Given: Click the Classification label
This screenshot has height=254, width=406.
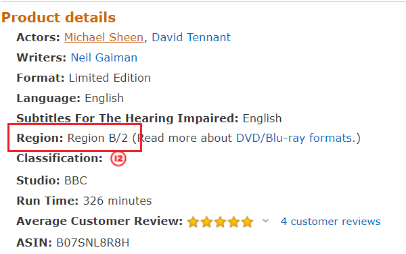Looking at the screenshot, I should point(60,158).
